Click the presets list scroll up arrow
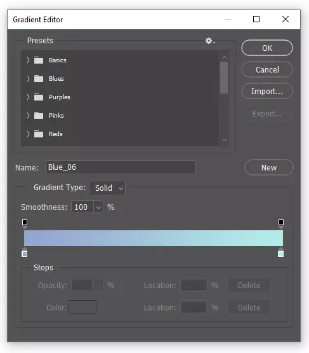 (225, 58)
